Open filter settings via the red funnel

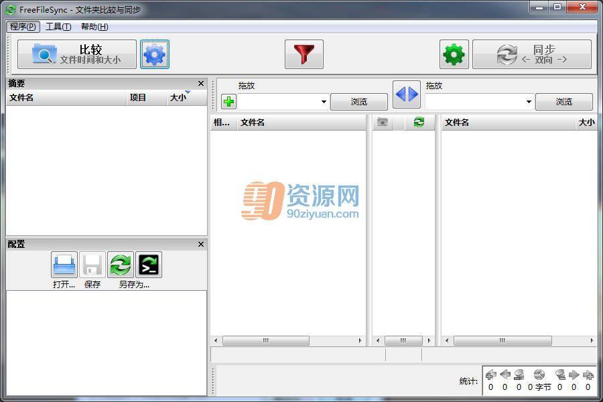pos(304,54)
